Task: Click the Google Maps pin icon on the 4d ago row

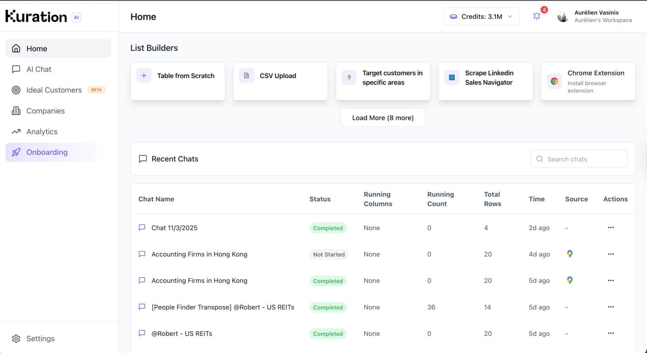Action: coord(569,254)
